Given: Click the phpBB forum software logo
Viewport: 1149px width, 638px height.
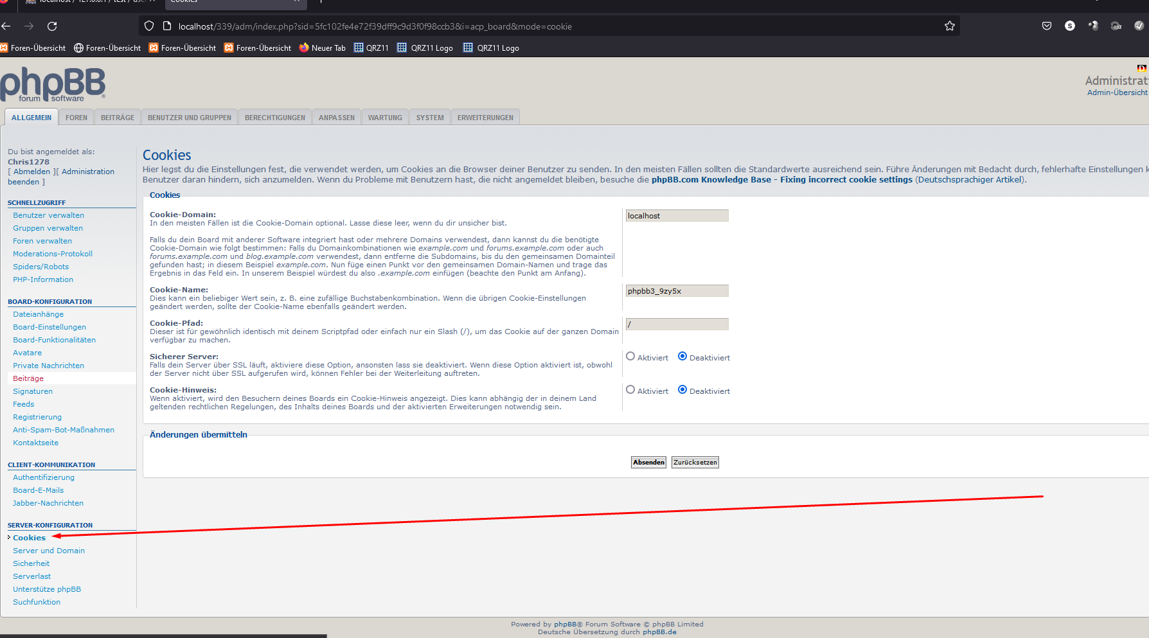Looking at the screenshot, I should tap(53, 84).
